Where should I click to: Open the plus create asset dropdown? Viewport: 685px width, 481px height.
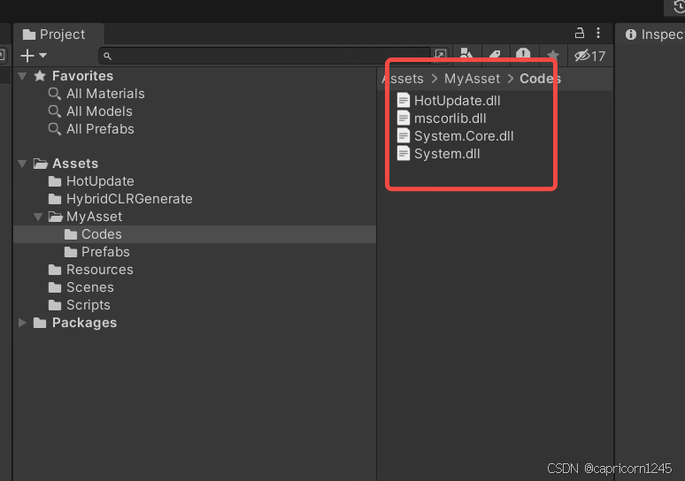click(34, 56)
